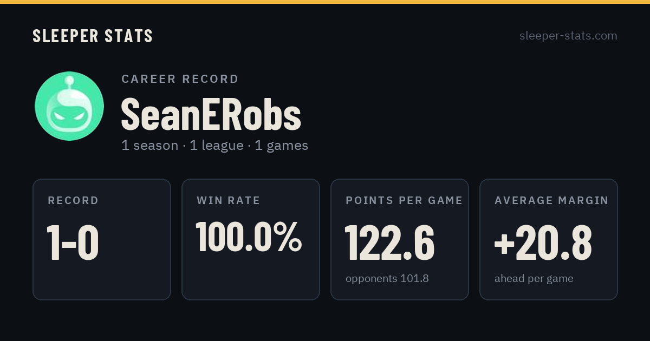Click the orange accent bar at top
Image resolution: width=650 pixels, height=341 pixels.
pos(325,2)
